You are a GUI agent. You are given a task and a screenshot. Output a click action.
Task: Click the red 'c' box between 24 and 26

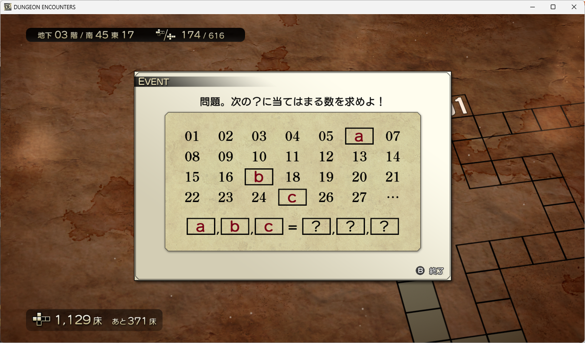tap(292, 197)
